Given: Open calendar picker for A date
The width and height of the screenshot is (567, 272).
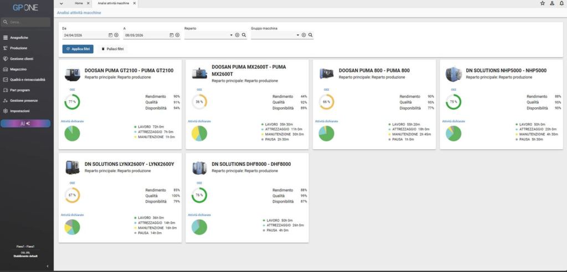Looking at the screenshot, I should coord(172,35).
